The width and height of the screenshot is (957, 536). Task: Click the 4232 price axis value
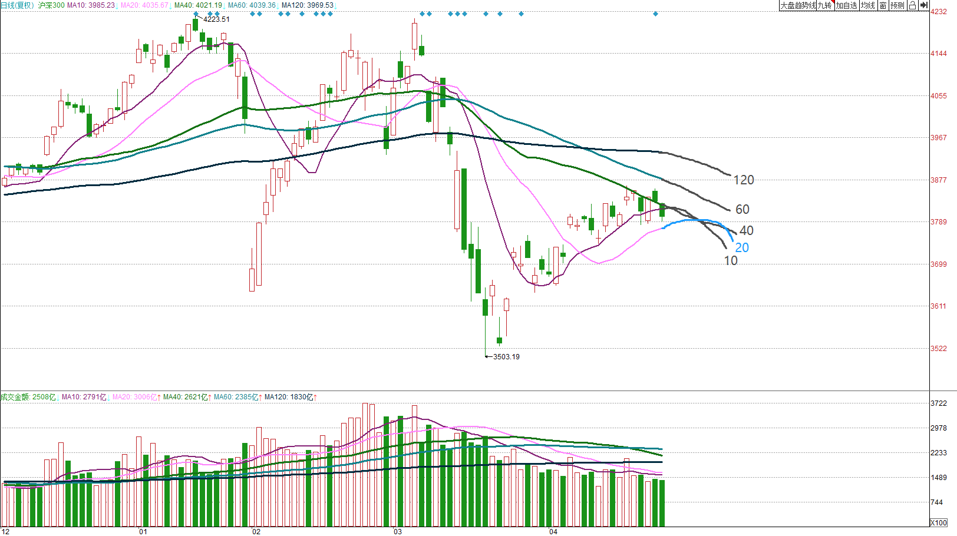click(939, 12)
